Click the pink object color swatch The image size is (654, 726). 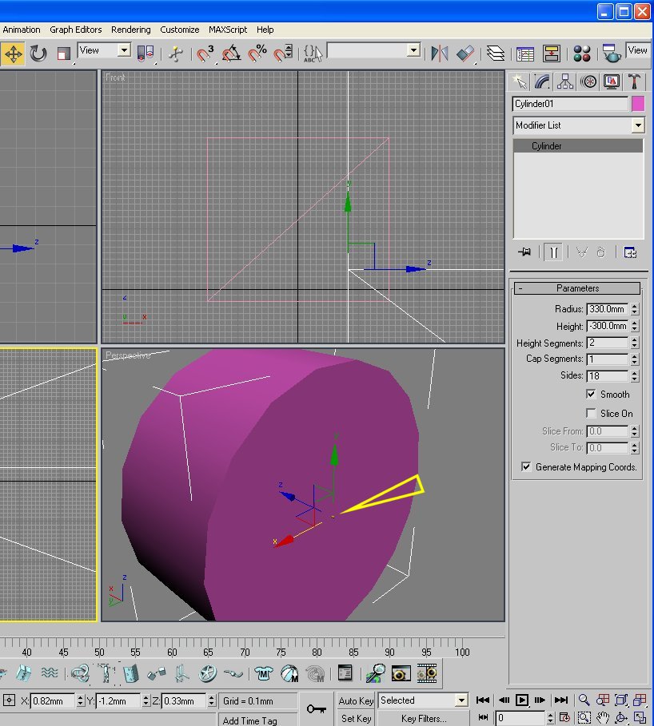(x=637, y=104)
